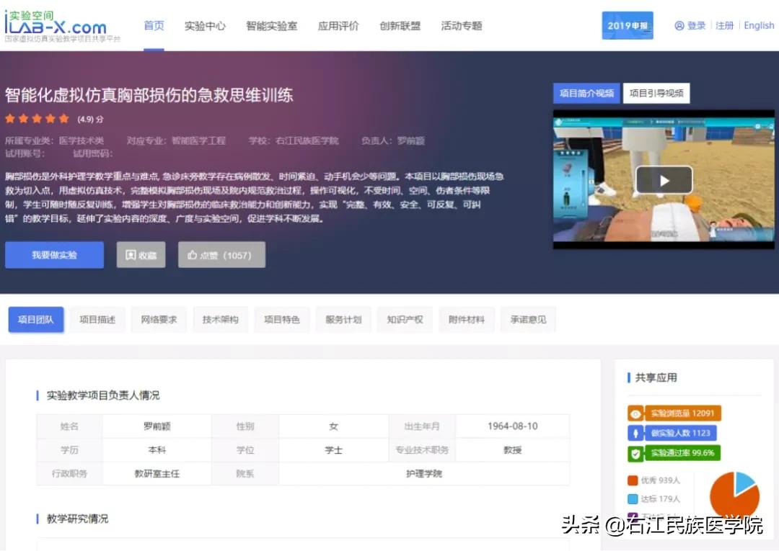View the 知识产权 tab
779x551 pixels.
[405, 319]
